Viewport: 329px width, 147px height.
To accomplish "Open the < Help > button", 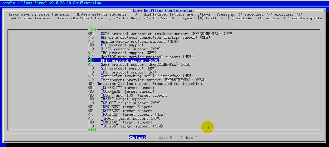I will pyautogui.click(x=189, y=138).
